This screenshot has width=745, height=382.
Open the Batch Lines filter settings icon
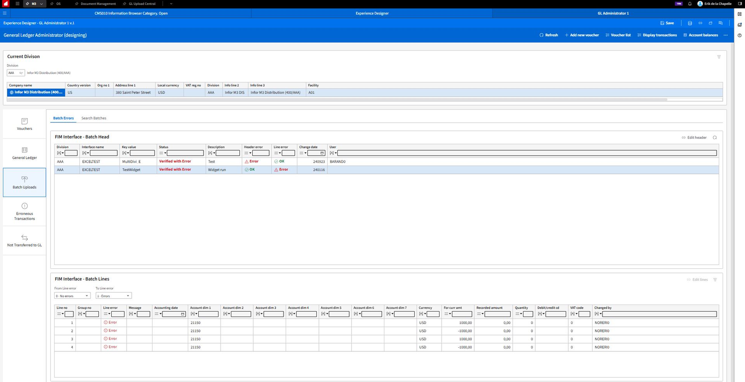click(x=715, y=280)
